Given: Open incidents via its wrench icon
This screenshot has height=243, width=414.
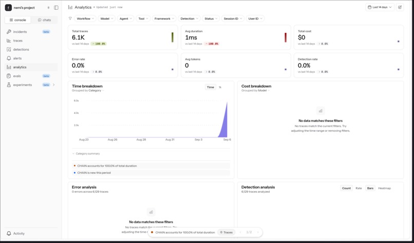Looking at the screenshot, I should (9, 32).
